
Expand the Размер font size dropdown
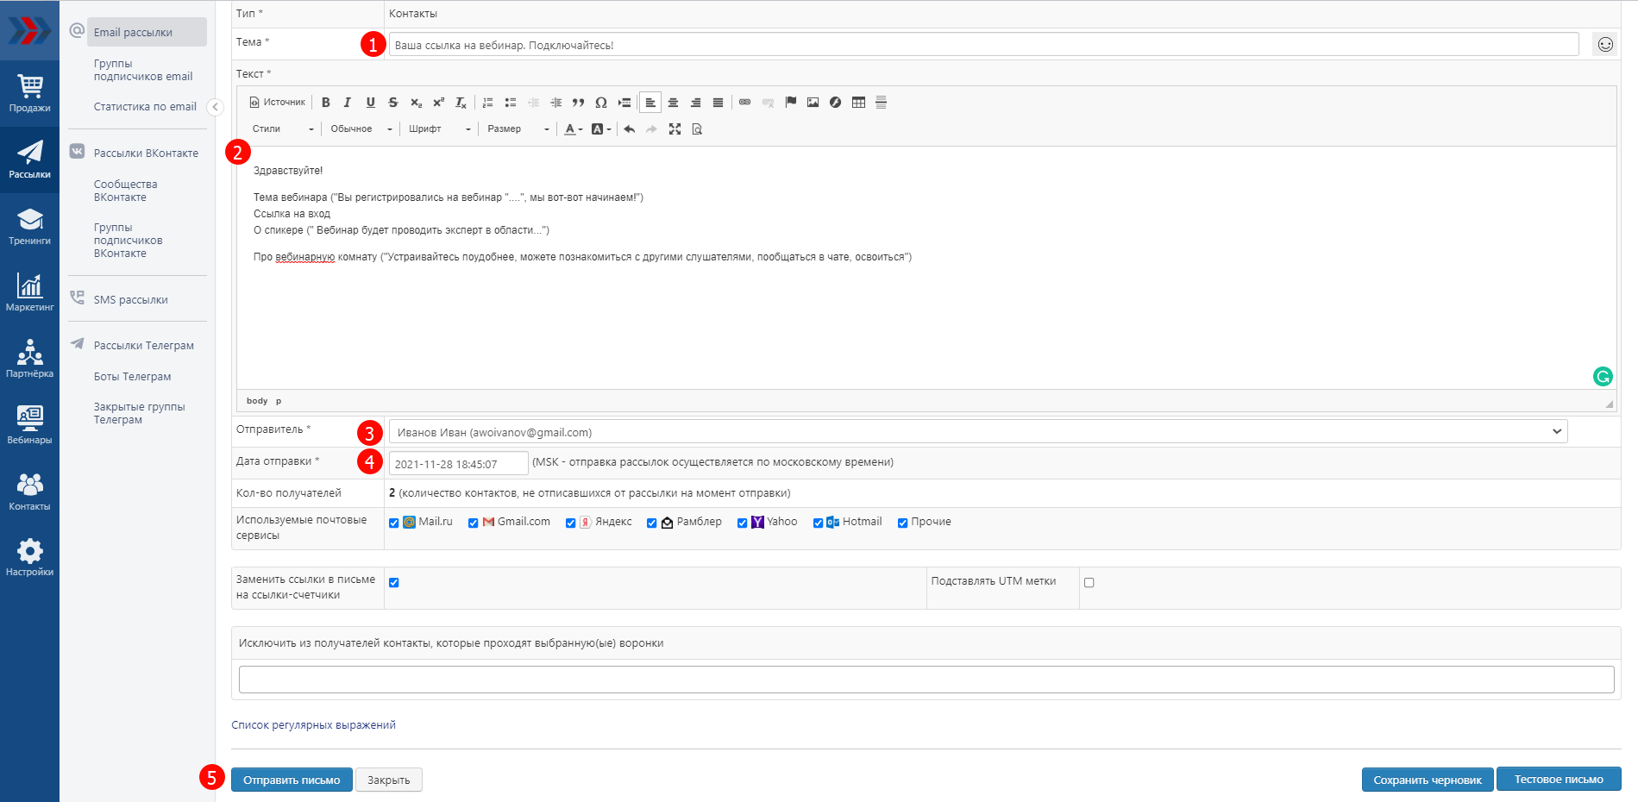[x=518, y=129]
